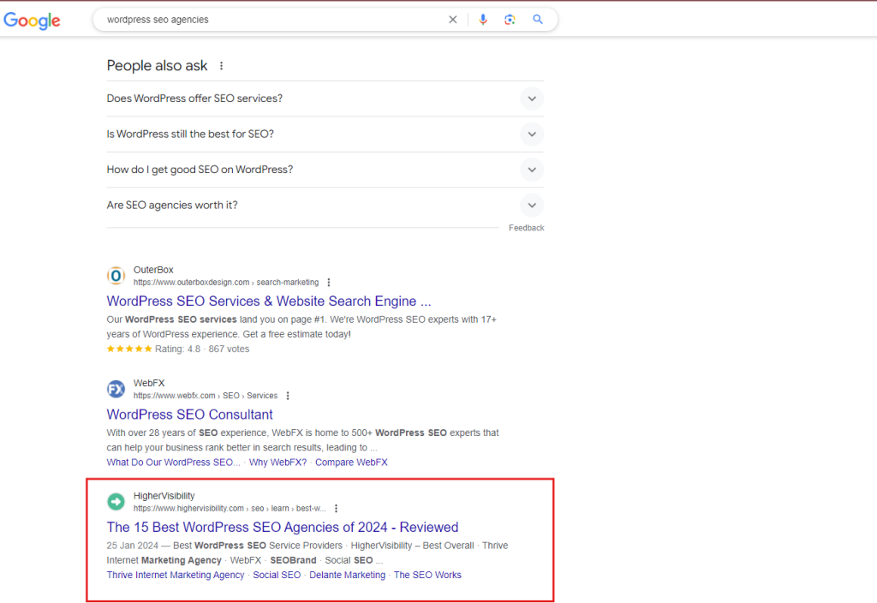Open more options for WebFX result
Viewport: 877px width, 603px height.
click(288, 396)
